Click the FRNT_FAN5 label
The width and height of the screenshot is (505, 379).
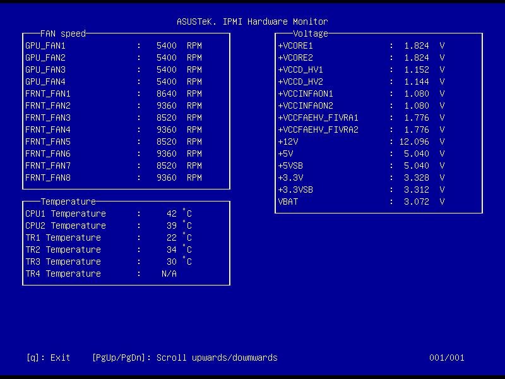click(48, 141)
